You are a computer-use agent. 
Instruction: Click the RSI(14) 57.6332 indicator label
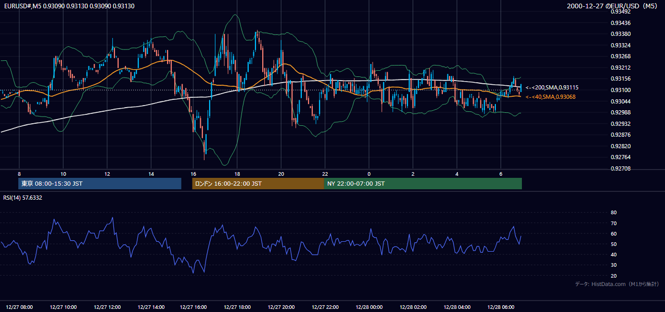tap(23, 198)
